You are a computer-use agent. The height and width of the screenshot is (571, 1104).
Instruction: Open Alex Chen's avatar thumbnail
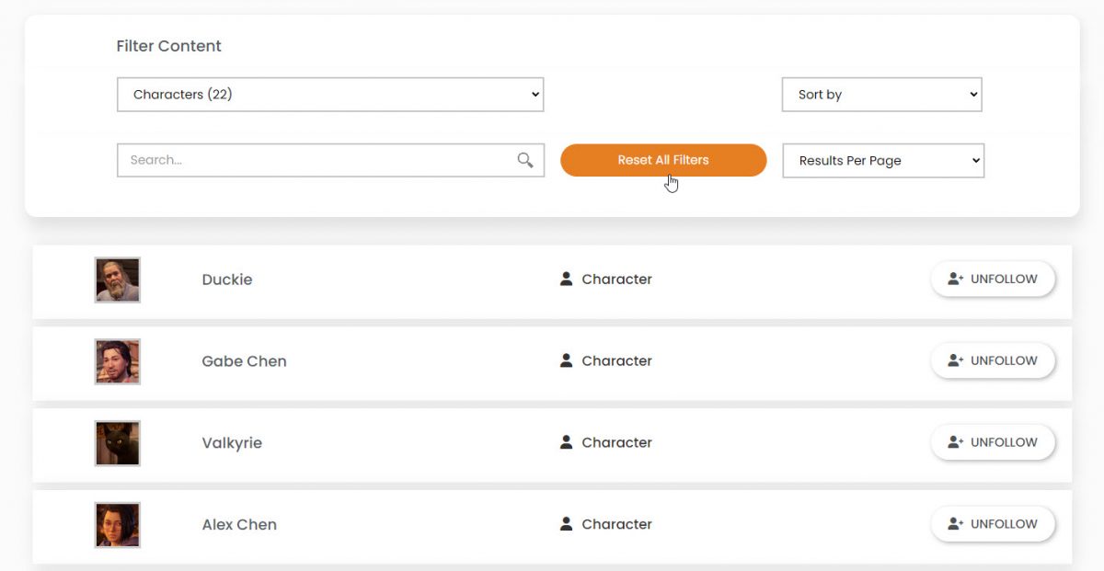(x=118, y=525)
